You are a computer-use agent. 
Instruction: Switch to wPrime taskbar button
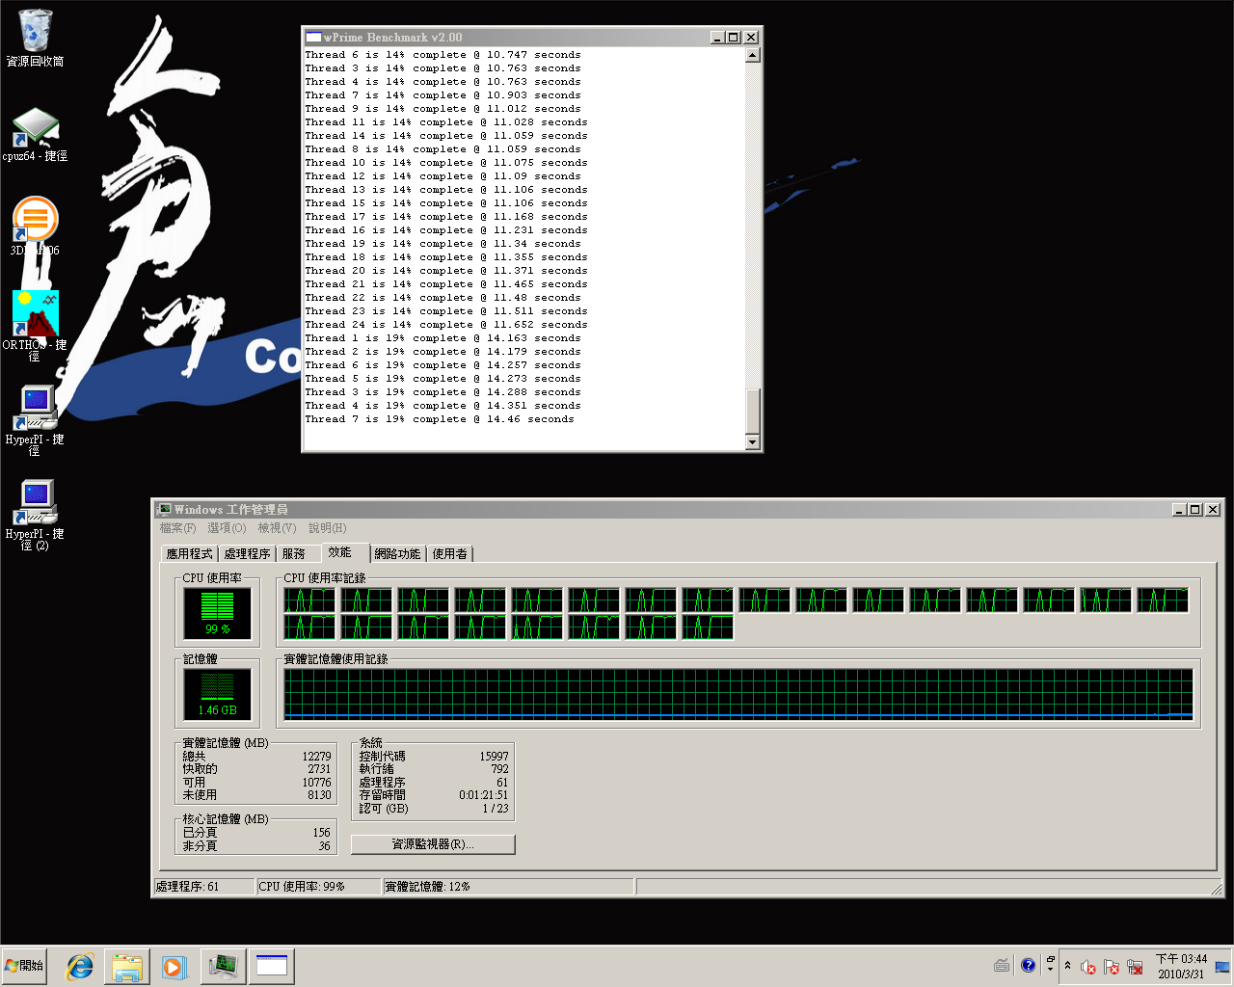(x=272, y=966)
